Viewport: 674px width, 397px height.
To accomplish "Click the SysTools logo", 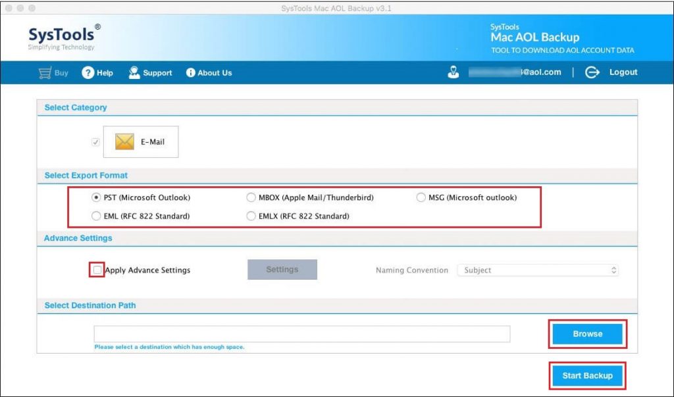I will [x=65, y=38].
